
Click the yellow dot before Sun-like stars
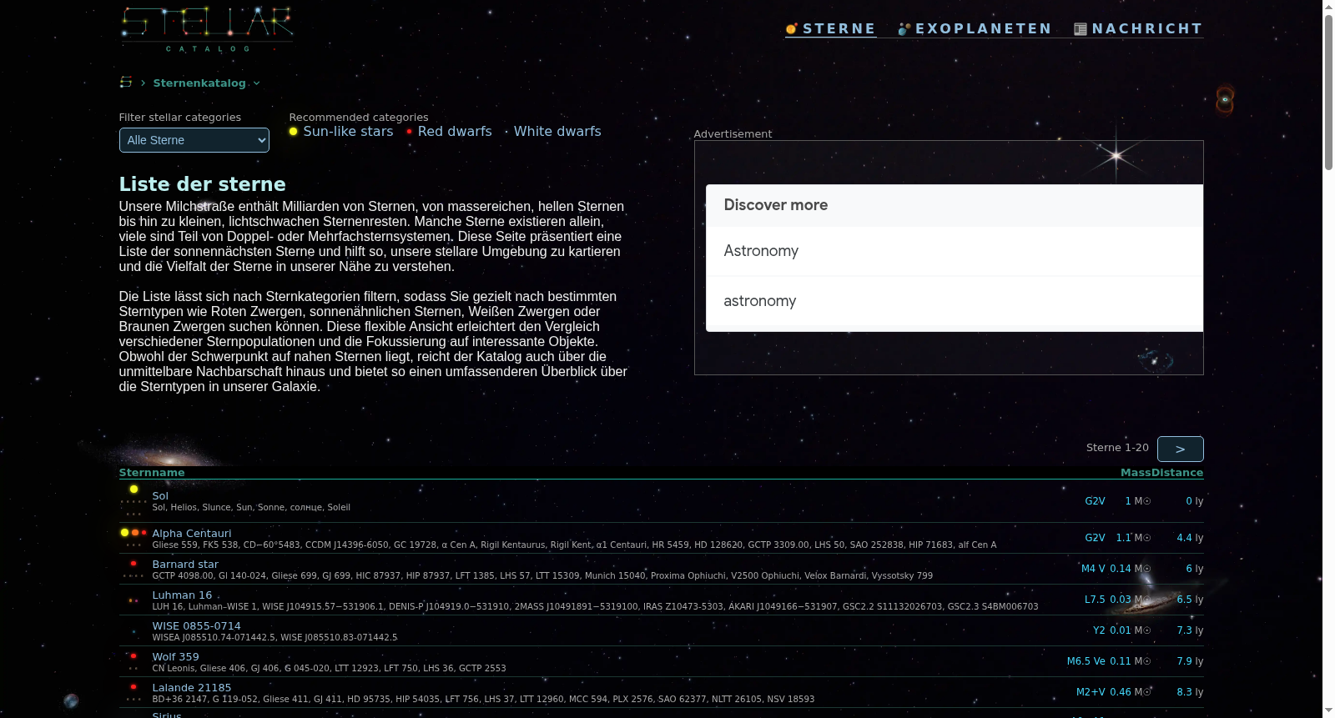(x=294, y=132)
